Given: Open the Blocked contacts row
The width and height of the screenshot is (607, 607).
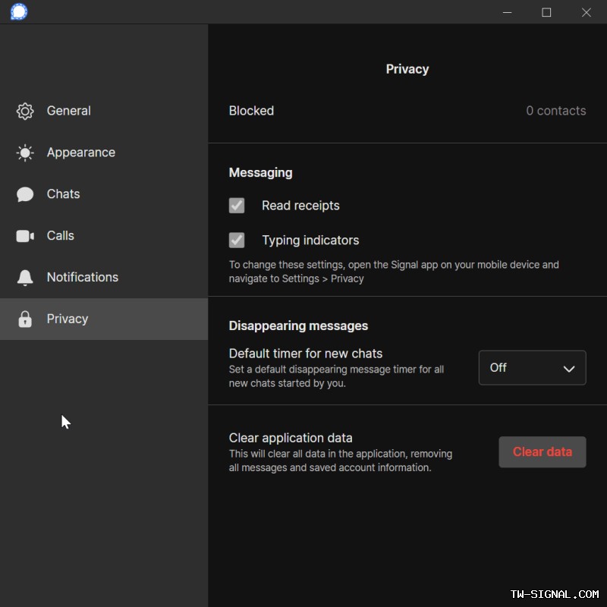Looking at the screenshot, I should tap(251, 111).
